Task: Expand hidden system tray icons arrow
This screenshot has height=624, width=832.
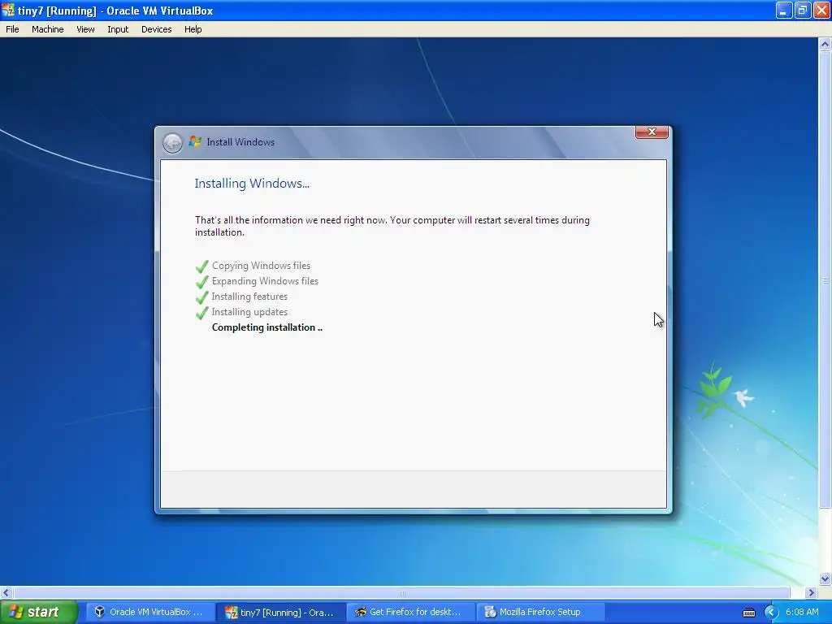Action: 771,613
